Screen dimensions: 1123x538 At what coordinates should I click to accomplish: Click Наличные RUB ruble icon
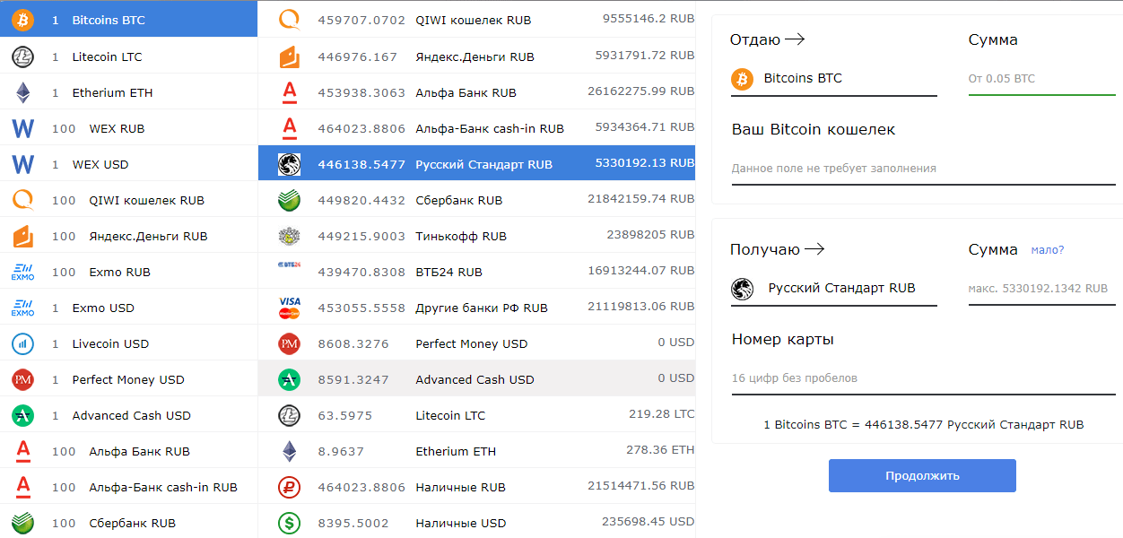(289, 487)
